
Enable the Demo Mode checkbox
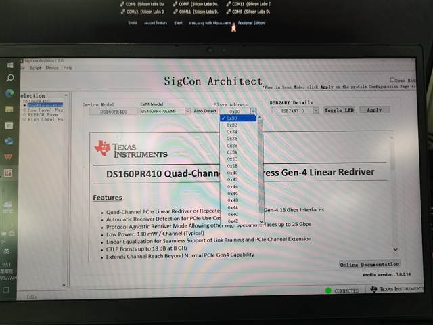click(392, 80)
